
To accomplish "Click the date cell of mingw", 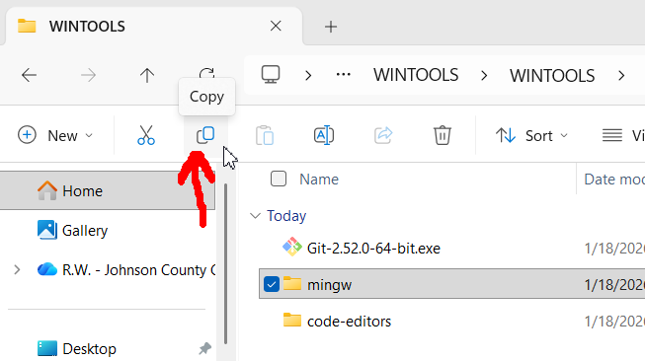I will (x=614, y=285).
